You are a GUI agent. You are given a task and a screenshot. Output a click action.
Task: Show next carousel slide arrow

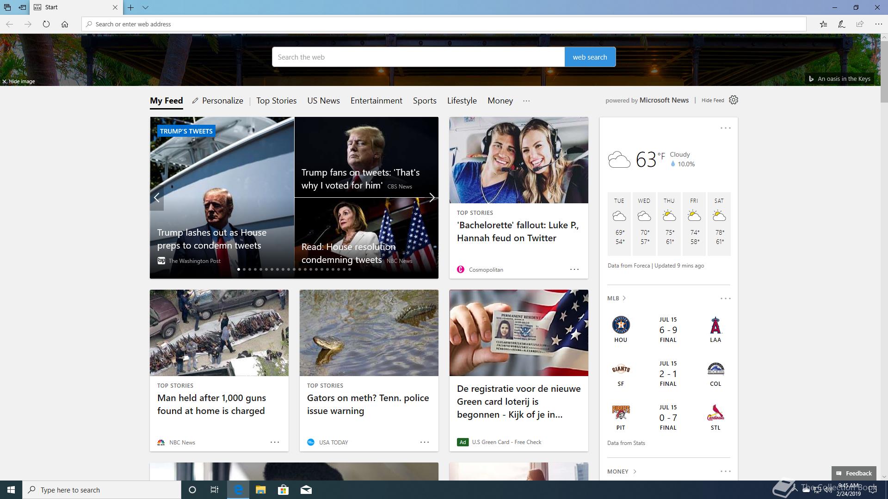click(x=432, y=198)
